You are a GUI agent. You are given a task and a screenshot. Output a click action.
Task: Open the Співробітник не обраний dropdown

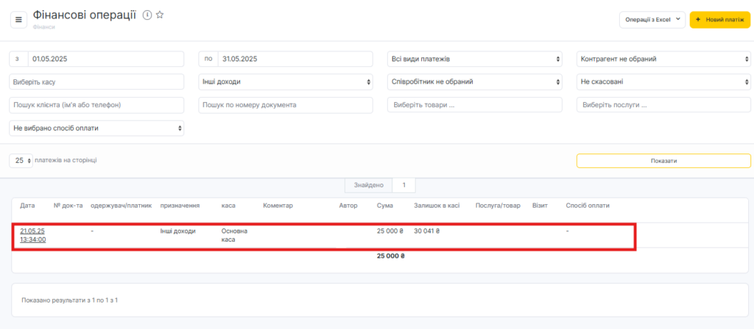click(475, 82)
